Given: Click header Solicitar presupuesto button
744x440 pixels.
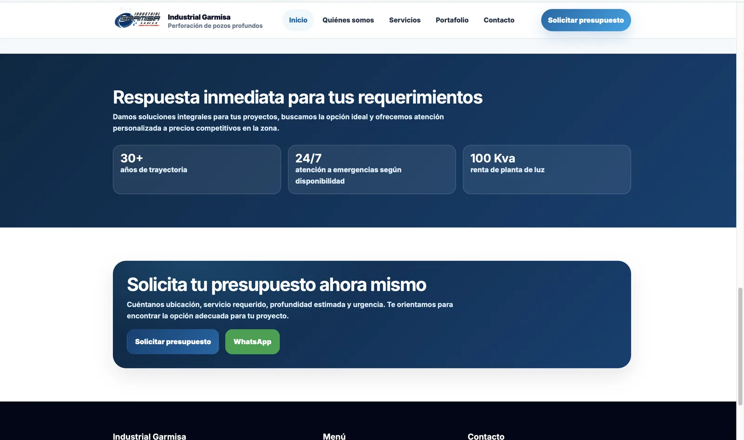Looking at the screenshot, I should click(586, 20).
